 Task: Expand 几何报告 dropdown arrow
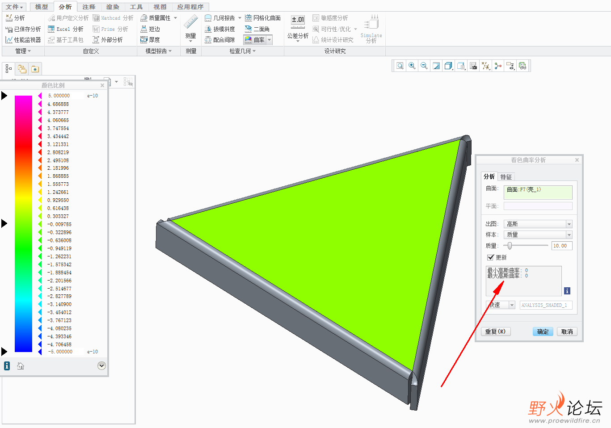point(240,18)
